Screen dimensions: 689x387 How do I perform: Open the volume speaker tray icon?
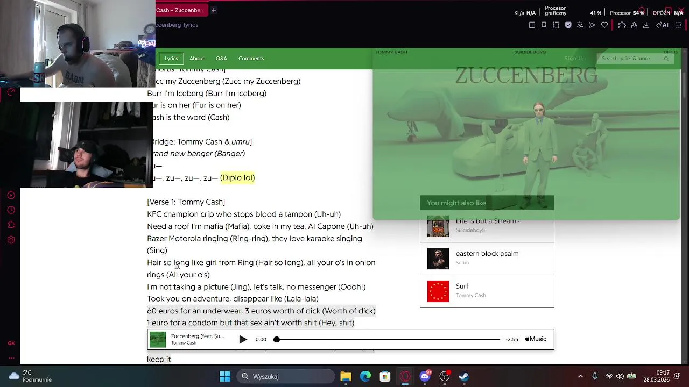[620, 376]
